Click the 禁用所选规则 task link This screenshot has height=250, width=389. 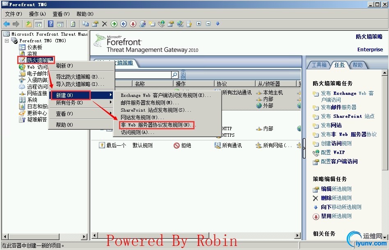[336, 216]
